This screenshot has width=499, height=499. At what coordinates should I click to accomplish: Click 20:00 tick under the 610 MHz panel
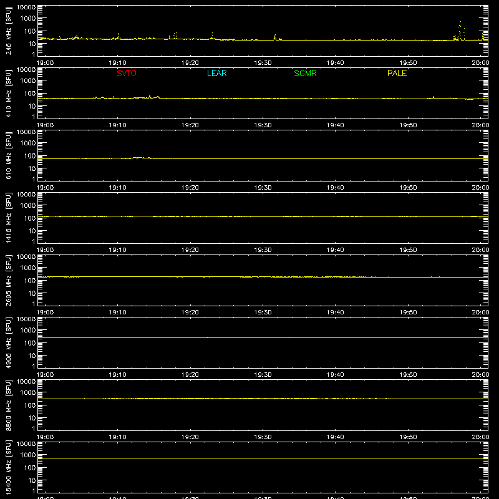click(480, 188)
